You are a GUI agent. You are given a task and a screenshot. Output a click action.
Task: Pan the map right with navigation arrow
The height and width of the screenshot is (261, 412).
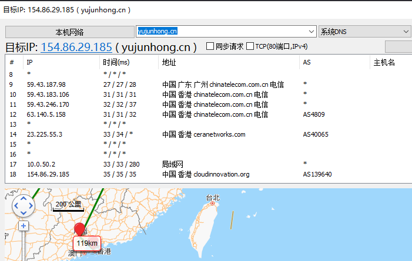31,206
